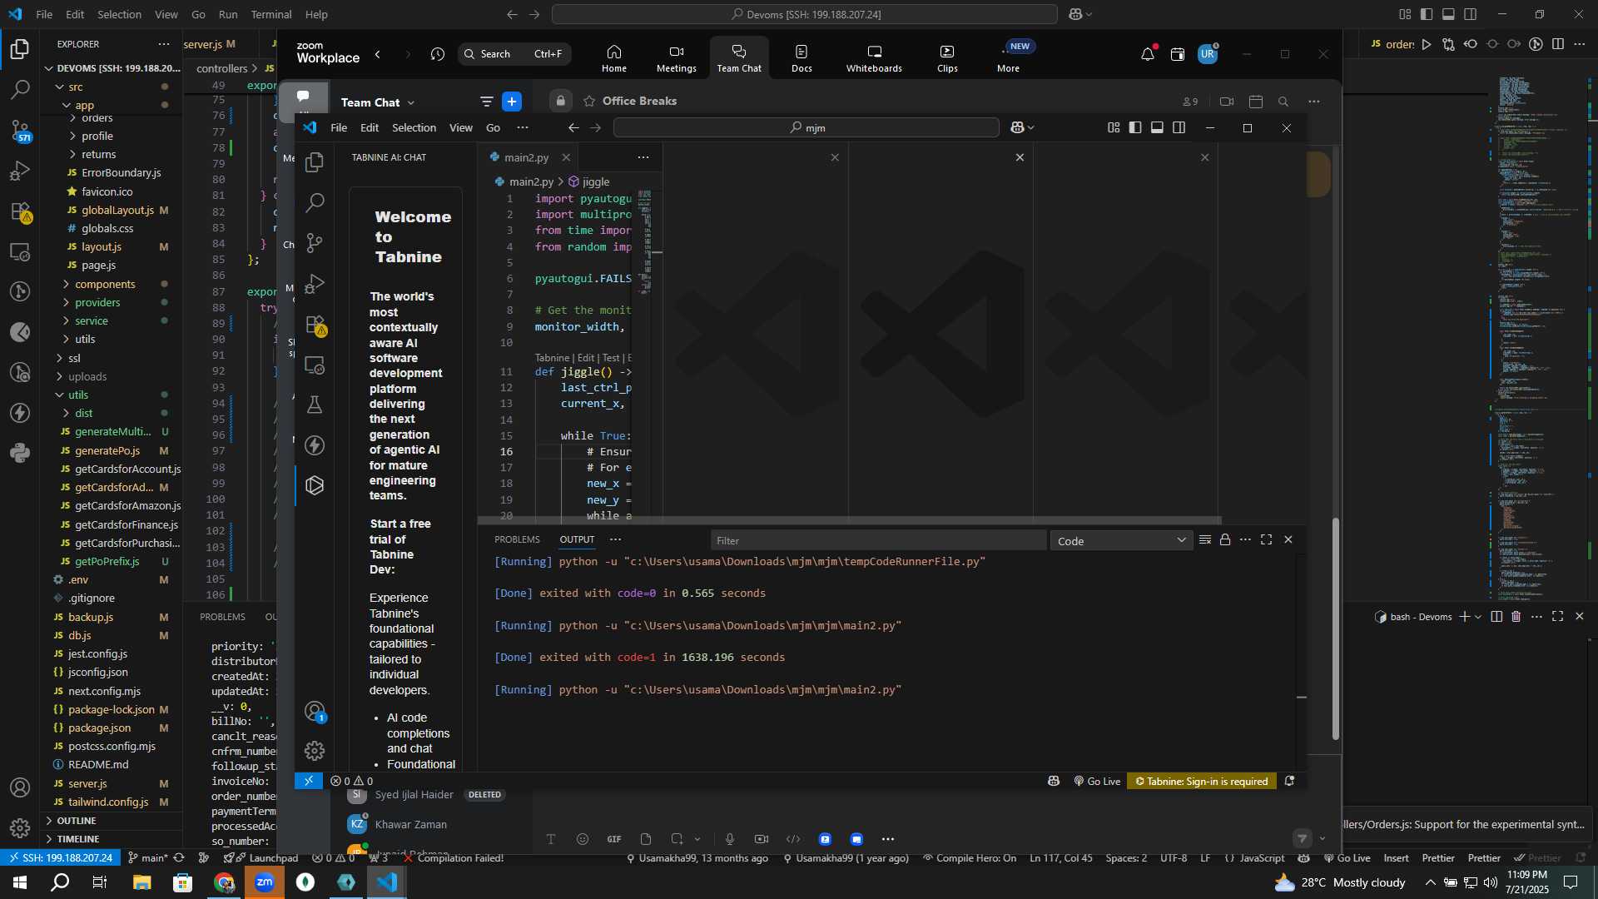The width and height of the screenshot is (1598, 899).
Task: Toggle primary side bar in outer VS Code
Action: (1427, 14)
